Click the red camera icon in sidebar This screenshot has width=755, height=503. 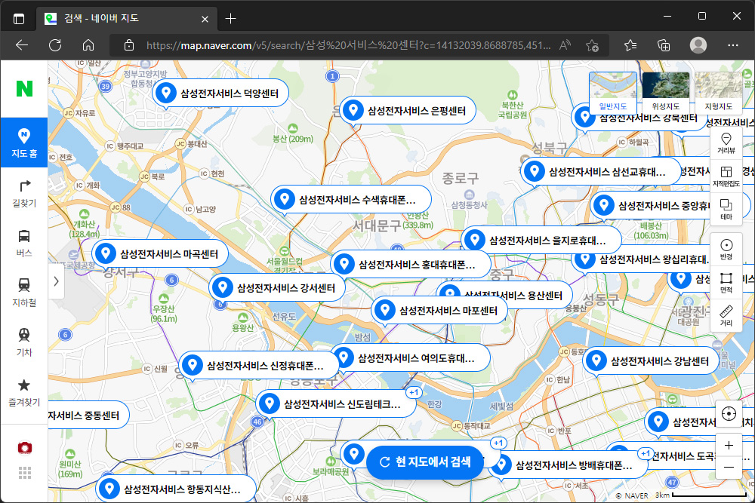(25, 448)
